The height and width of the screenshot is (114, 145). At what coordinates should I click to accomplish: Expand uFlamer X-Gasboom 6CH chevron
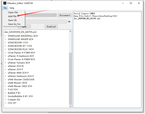(x=6, y=56)
